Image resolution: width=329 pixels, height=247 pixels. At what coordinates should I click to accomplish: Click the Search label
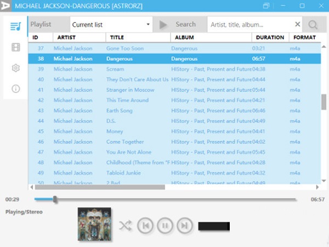tap(185, 24)
